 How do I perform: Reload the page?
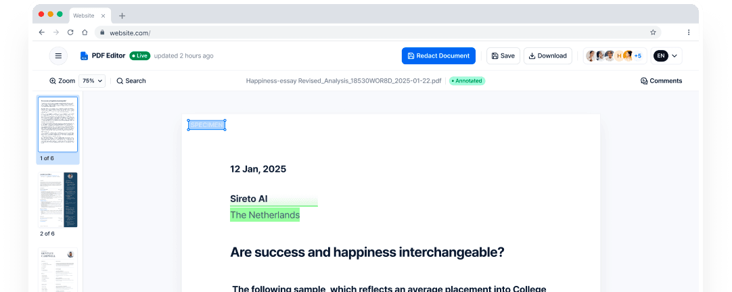coord(70,32)
